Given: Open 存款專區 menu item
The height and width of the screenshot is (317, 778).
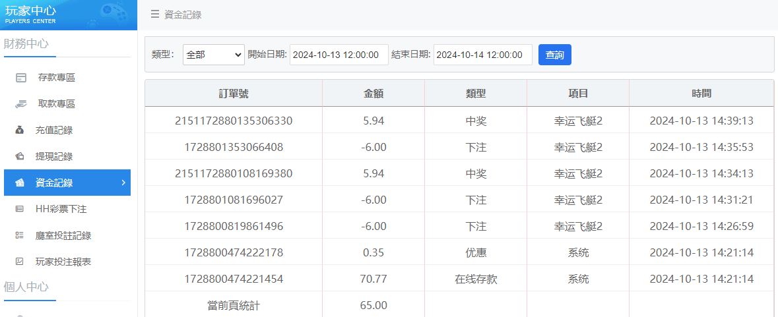Looking at the screenshot, I should click(x=57, y=78).
